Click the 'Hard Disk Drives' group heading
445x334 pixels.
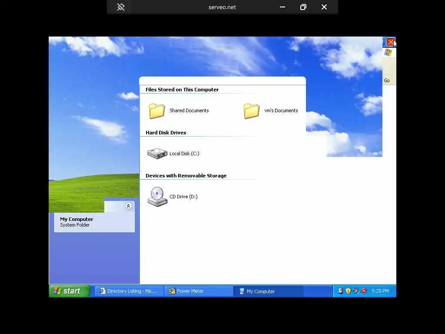click(x=166, y=133)
